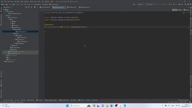
Task: Expand the Gradle Scripts node
Action: pos(3,61)
